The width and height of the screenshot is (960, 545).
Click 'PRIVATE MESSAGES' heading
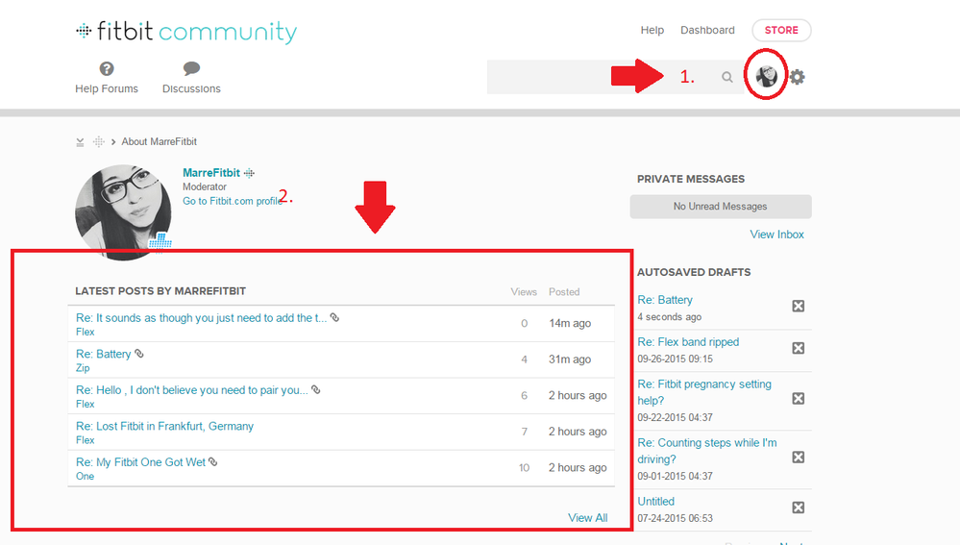[x=691, y=180]
